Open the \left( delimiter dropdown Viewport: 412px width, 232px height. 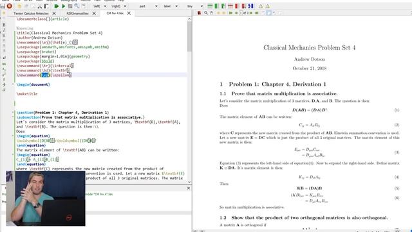[x=105, y=6]
